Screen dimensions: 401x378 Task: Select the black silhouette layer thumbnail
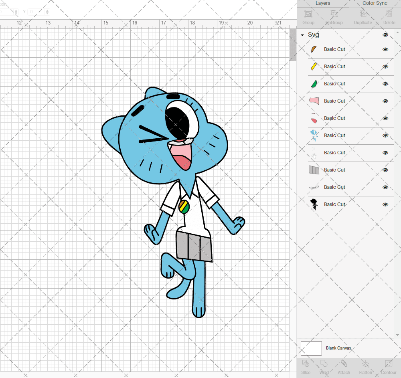(314, 204)
